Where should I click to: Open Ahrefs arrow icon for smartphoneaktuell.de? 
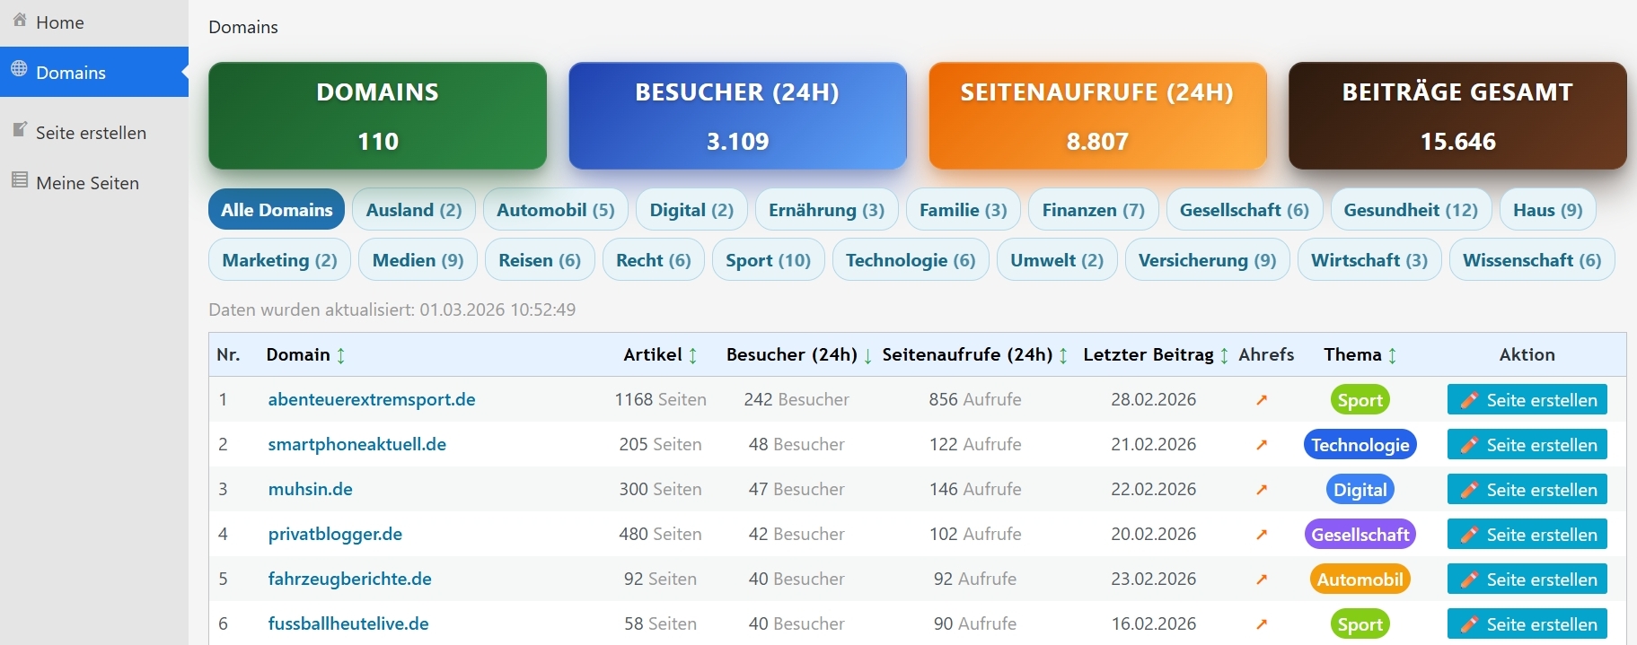(1262, 445)
